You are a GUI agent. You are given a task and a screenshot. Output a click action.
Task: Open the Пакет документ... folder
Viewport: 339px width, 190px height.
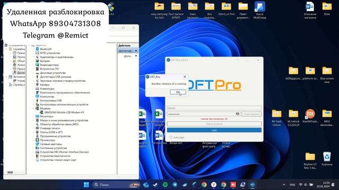pos(243,10)
